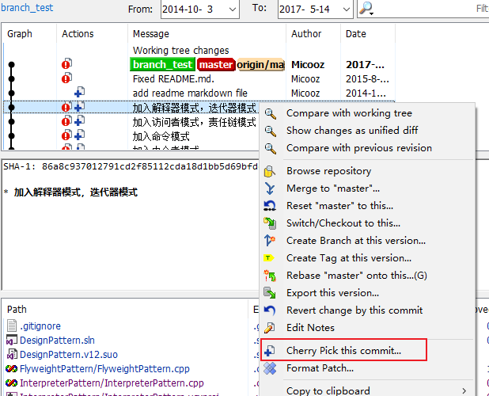Select Edit Notes menu entry
Image resolution: width=489 pixels, height=396 pixels.
[311, 328]
